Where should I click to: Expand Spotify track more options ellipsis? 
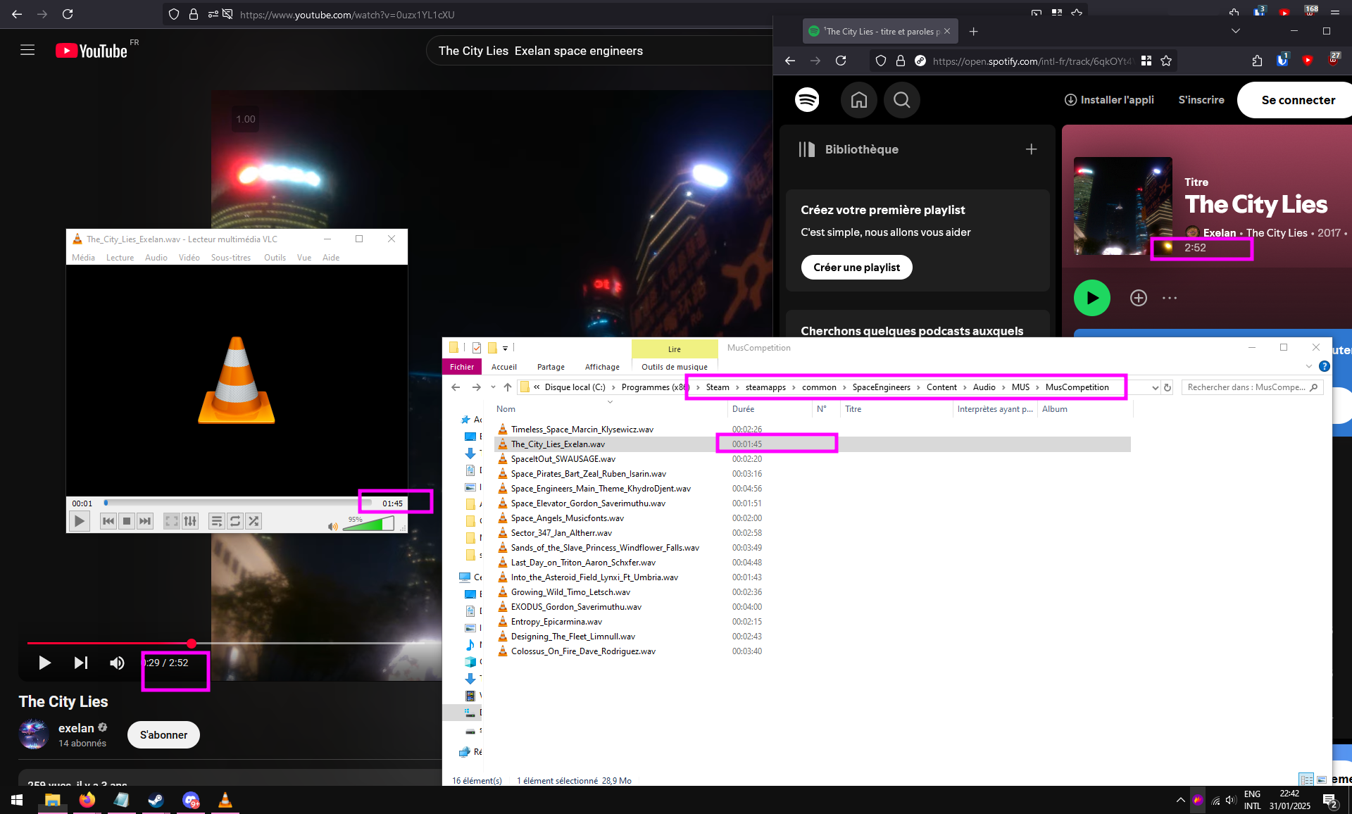1170,298
